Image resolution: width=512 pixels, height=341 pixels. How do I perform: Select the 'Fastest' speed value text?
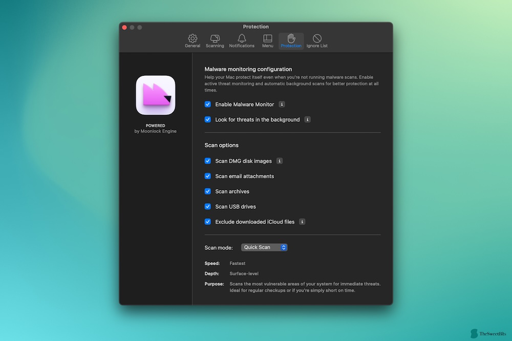point(238,263)
